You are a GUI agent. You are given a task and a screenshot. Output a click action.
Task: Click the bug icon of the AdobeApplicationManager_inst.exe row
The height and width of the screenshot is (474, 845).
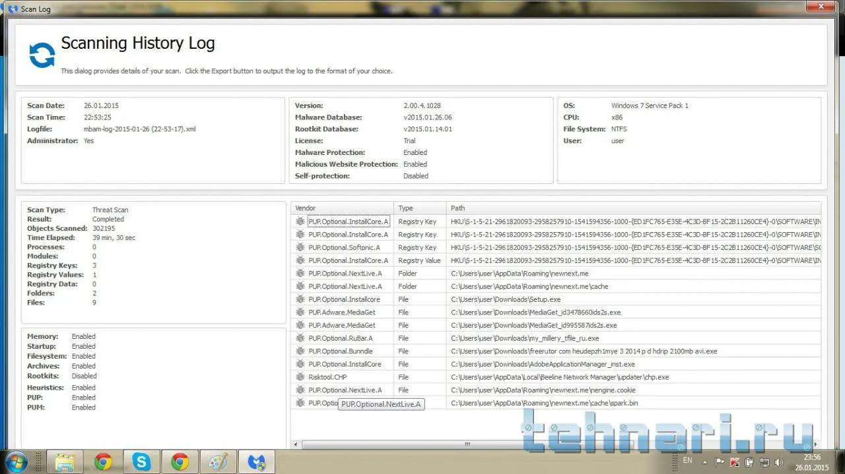click(x=300, y=364)
